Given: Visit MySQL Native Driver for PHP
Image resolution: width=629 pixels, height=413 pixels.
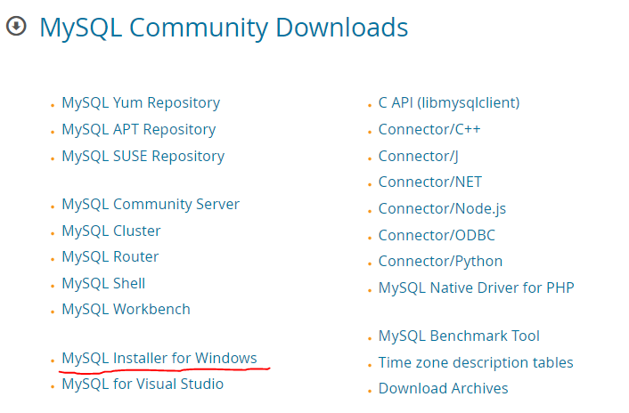Looking at the screenshot, I should click(476, 287).
